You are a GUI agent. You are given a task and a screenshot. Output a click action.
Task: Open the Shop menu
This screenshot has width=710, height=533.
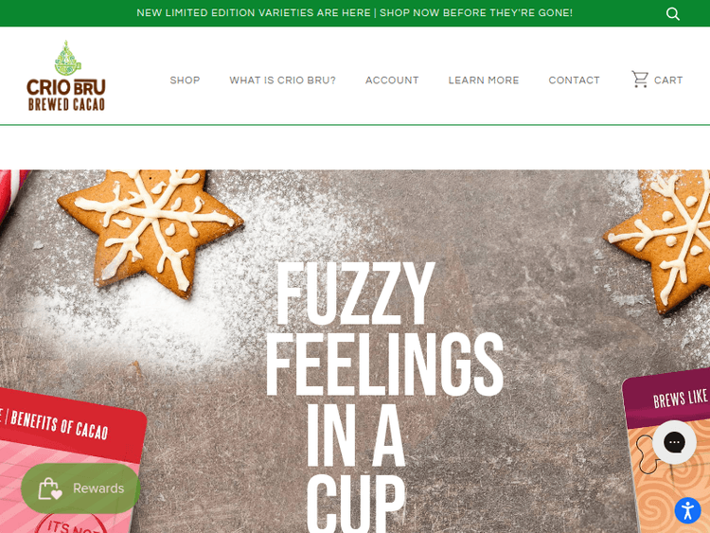point(185,80)
